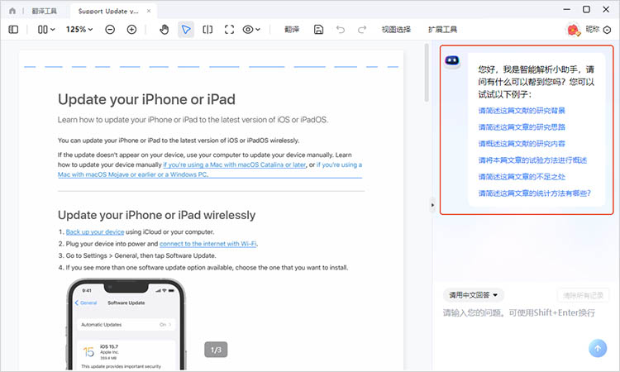Select suggestion 请概述这篇文献的研究内容
The height and width of the screenshot is (372, 620).
[522, 144]
